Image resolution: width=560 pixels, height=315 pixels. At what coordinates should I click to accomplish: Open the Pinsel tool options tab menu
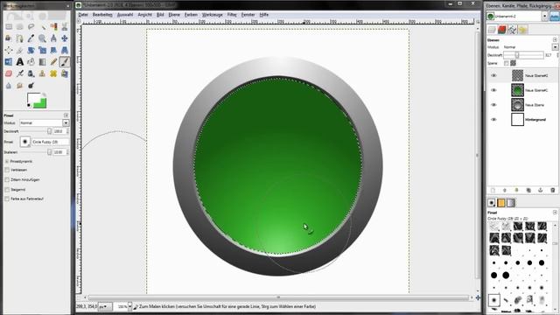66,115
